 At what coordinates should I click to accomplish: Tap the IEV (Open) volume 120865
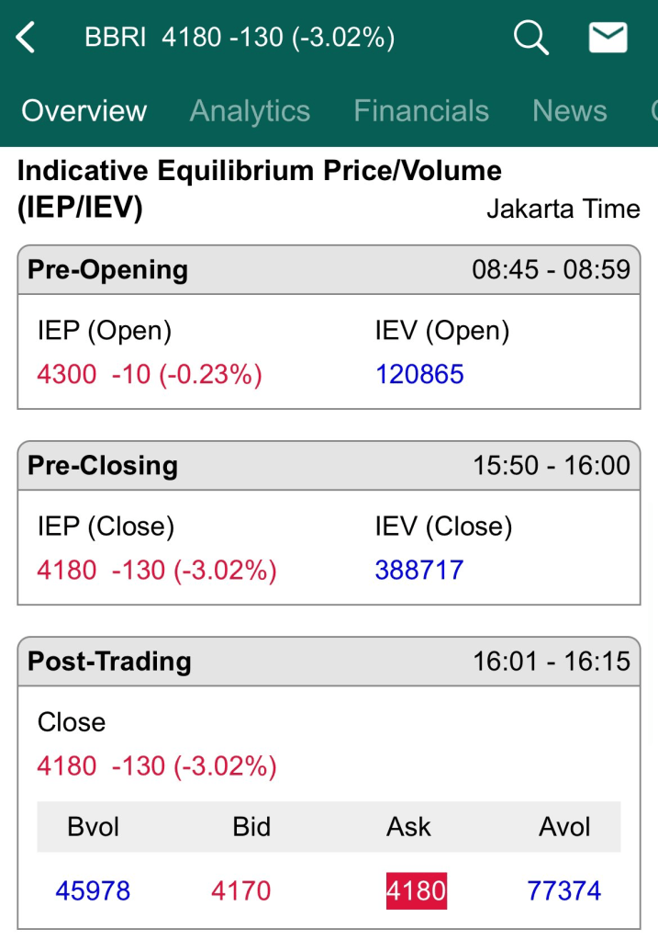click(419, 375)
